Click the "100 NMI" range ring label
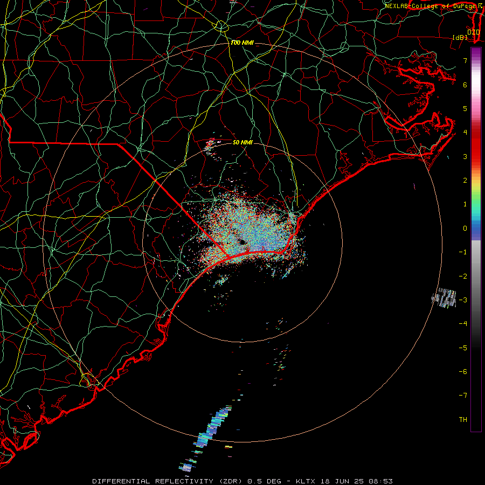 (x=242, y=43)
